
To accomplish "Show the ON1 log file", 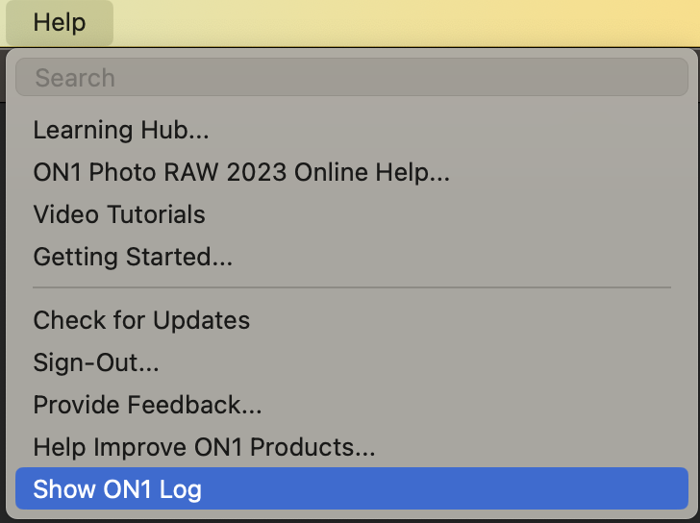I will (117, 489).
